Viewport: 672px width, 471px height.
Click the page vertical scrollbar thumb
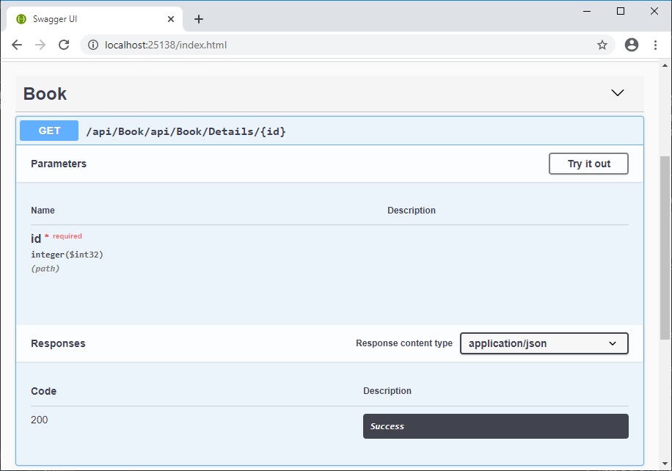665,248
